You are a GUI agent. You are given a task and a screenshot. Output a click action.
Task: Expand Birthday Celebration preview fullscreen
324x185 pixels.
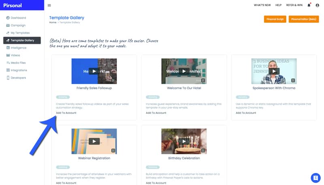[203, 151]
